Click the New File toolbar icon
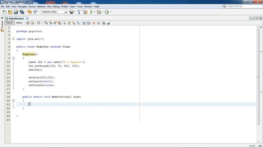 tap(5, 12)
